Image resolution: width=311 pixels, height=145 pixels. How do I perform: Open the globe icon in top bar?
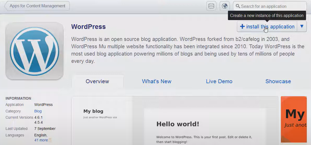pyautogui.click(x=225, y=6)
